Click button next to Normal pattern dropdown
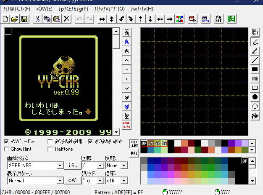Image resolution: width=263 pixels, height=195 pixels. (x=73, y=181)
